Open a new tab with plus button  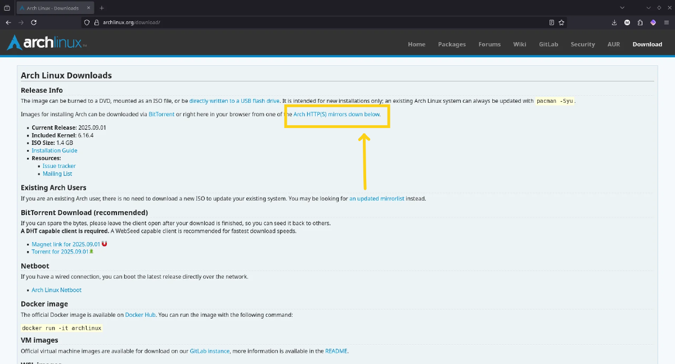click(101, 8)
